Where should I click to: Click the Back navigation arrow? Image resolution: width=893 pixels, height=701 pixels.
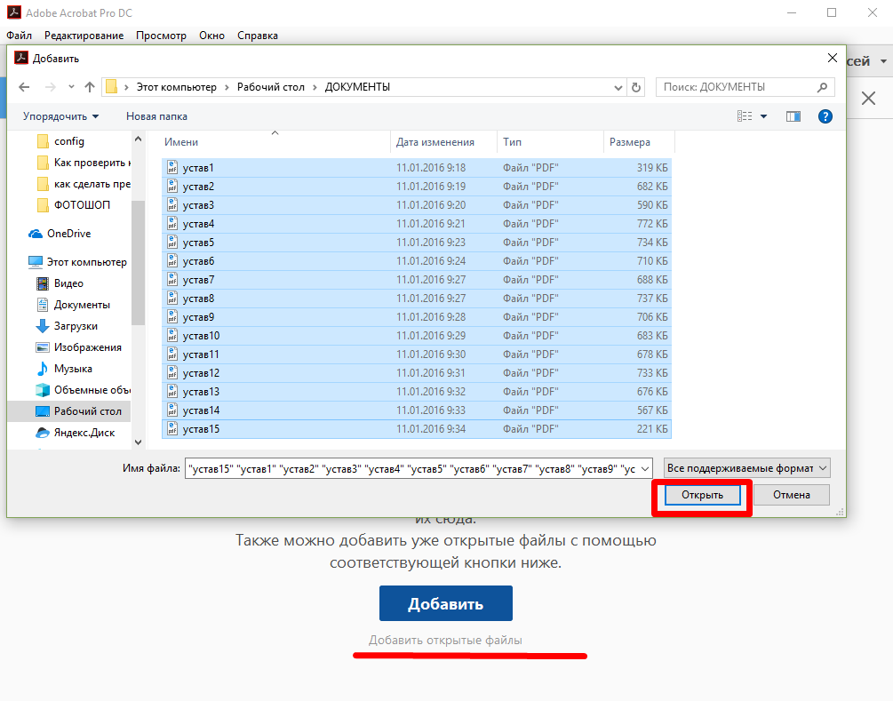pyautogui.click(x=24, y=87)
